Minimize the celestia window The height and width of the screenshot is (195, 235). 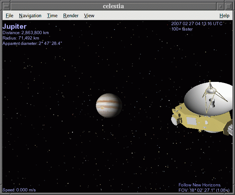pyautogui.click(x=221, y=6)
